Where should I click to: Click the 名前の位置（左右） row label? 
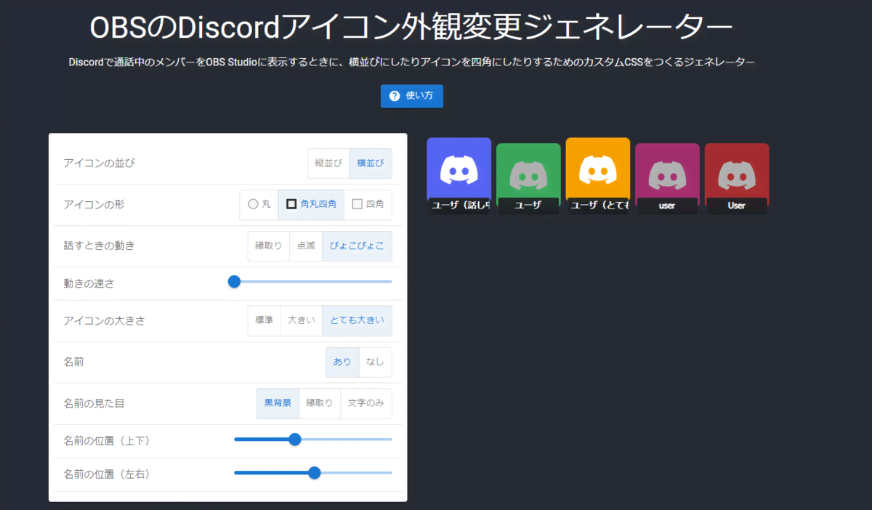108,474
